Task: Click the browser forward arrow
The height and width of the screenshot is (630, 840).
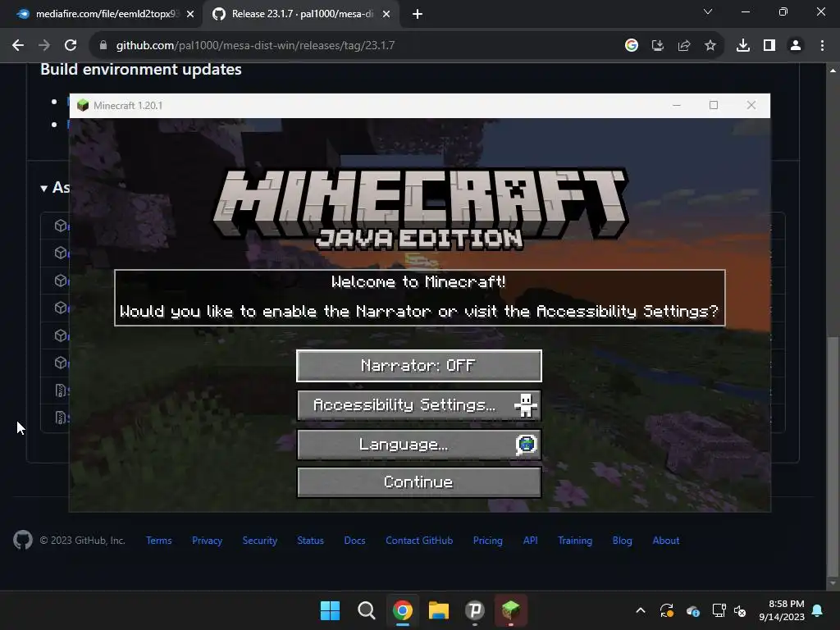Action: pos(44,46)
